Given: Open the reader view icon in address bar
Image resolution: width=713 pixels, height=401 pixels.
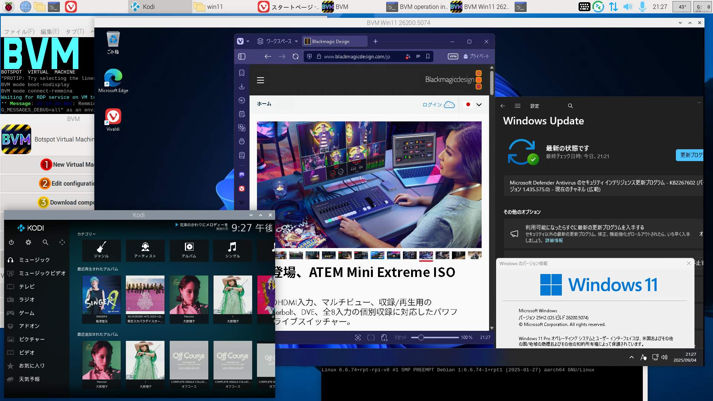Looking at the screenshot, I should [x=418, y=56].
